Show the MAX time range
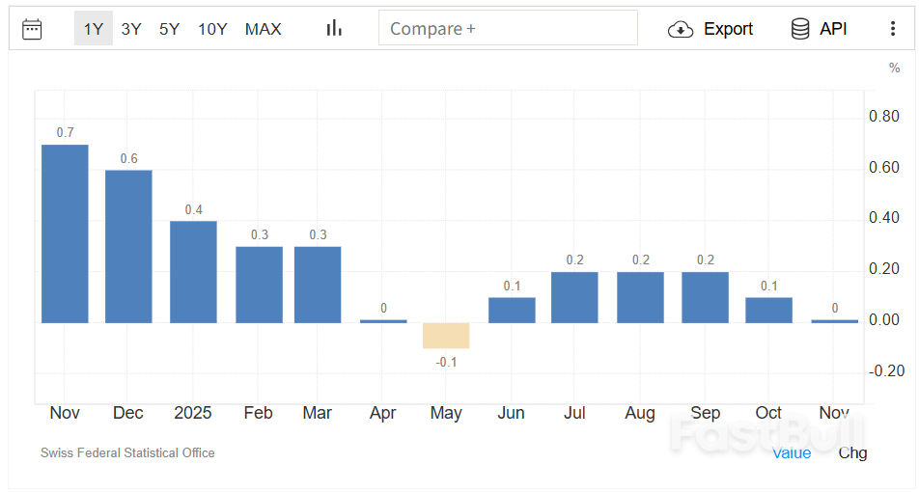Image resolution: width=919 pixels, height=492 pixels. pyautogui.click(x=263, y=29)
